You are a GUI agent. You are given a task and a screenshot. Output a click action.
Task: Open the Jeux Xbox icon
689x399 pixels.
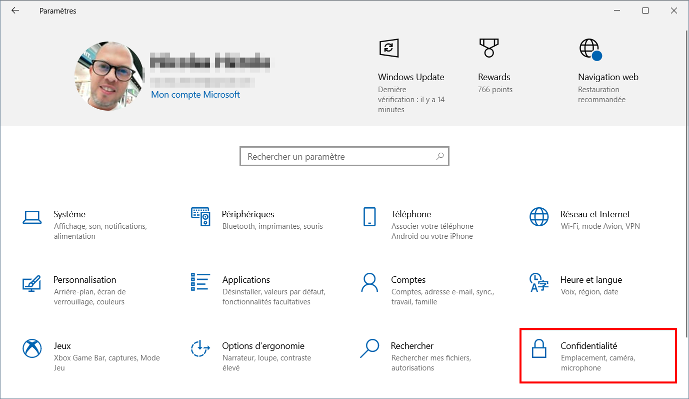(x=32, y=348)
